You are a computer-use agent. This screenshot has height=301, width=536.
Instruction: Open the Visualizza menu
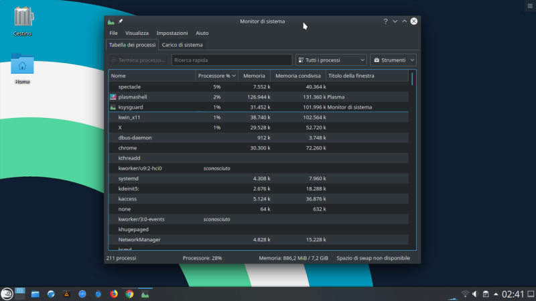click(137, 33)
